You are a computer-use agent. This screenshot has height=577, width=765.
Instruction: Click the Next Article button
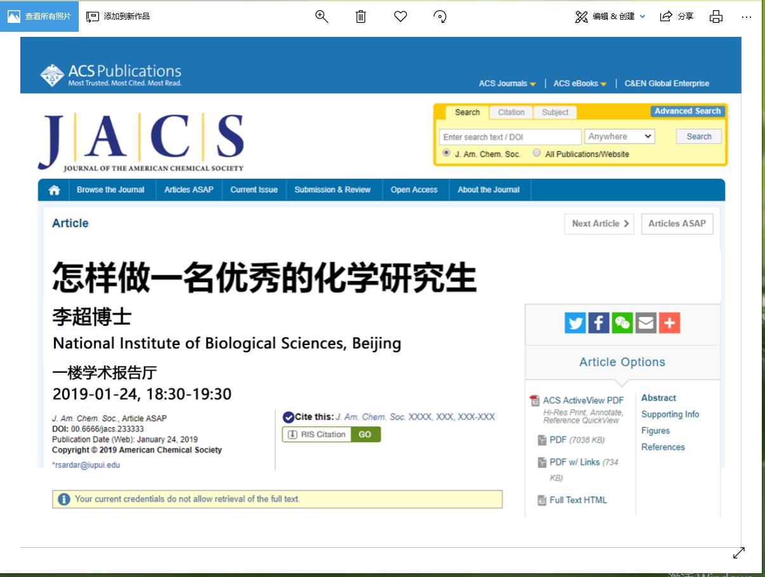(599, 224)
